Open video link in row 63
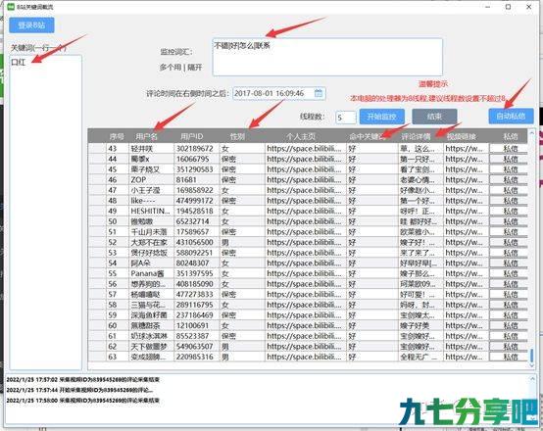The height and width of the screenshot is (431, 543). [464, 357]
